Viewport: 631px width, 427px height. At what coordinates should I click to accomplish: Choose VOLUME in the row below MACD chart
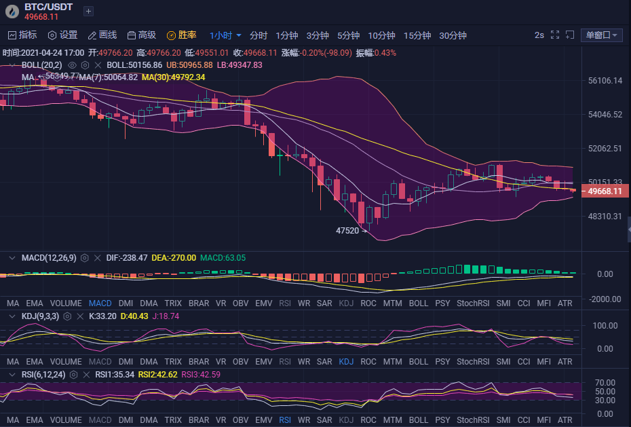point(66,303)
